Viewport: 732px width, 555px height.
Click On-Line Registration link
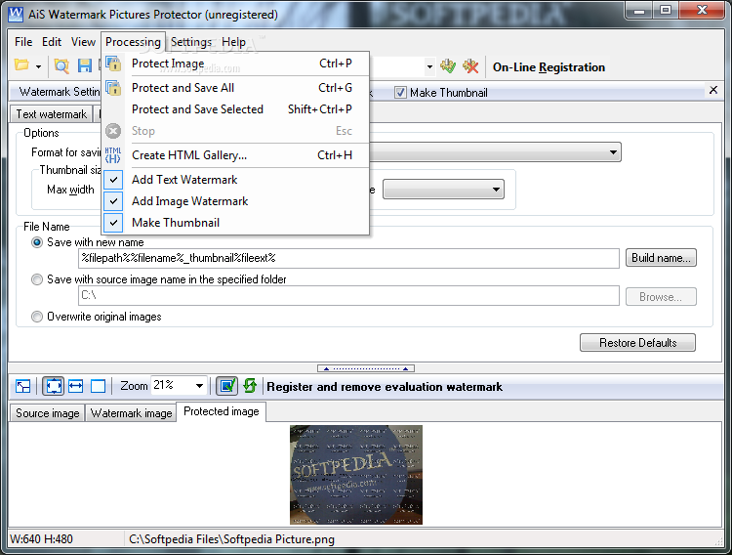[x=549, y=67]
